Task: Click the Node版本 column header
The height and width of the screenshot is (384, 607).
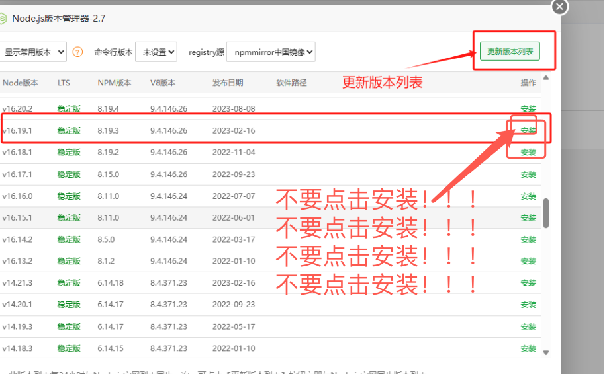Action: (21, 83)
